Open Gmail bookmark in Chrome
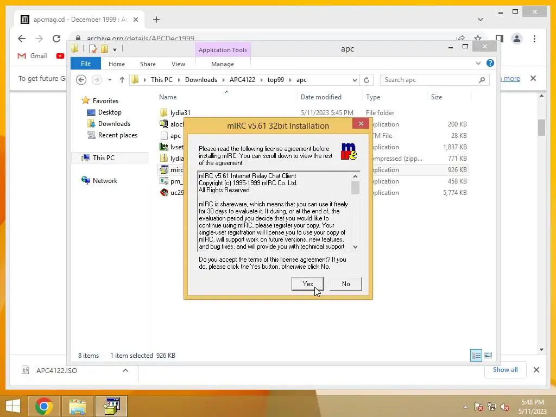Image resolution: width=556 pixels, height=417 pixels. coord(32,56)
